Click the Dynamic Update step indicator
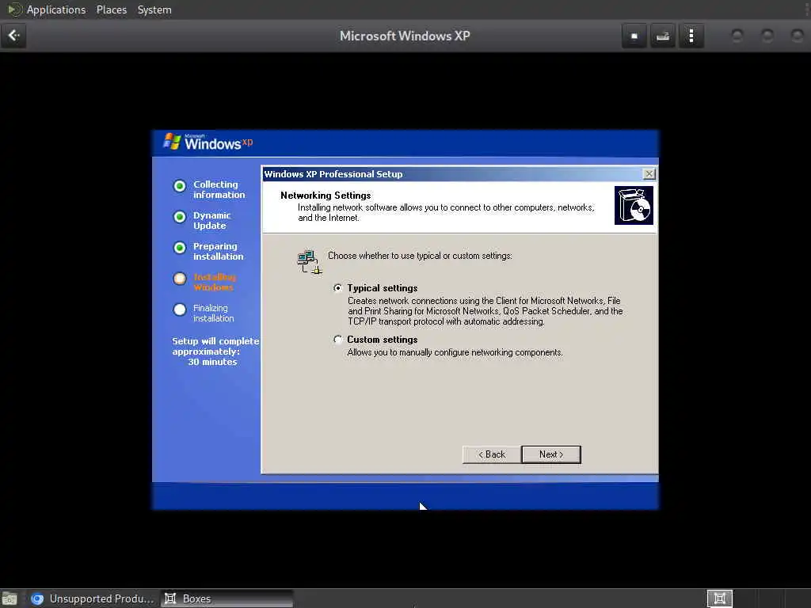Image resolution: width=811 pixels, height=608 pixels. point(180,217)
